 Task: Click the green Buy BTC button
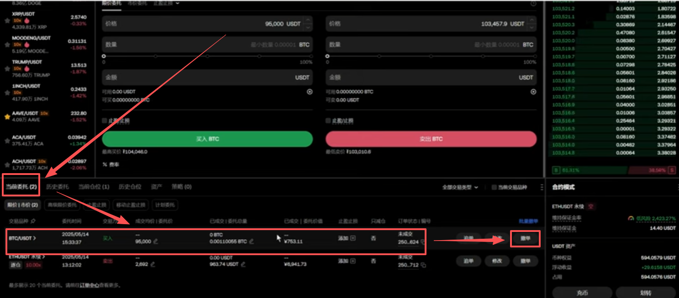207,139
